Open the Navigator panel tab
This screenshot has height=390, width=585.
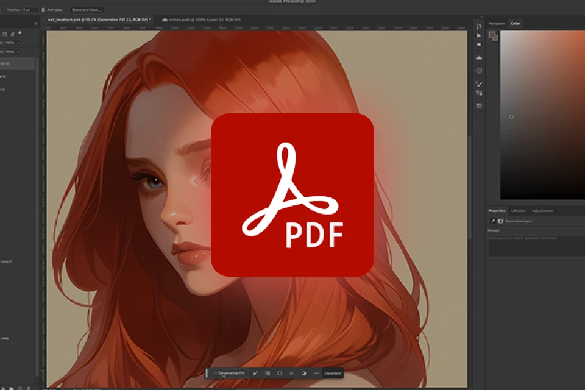(x=497, y=24)
